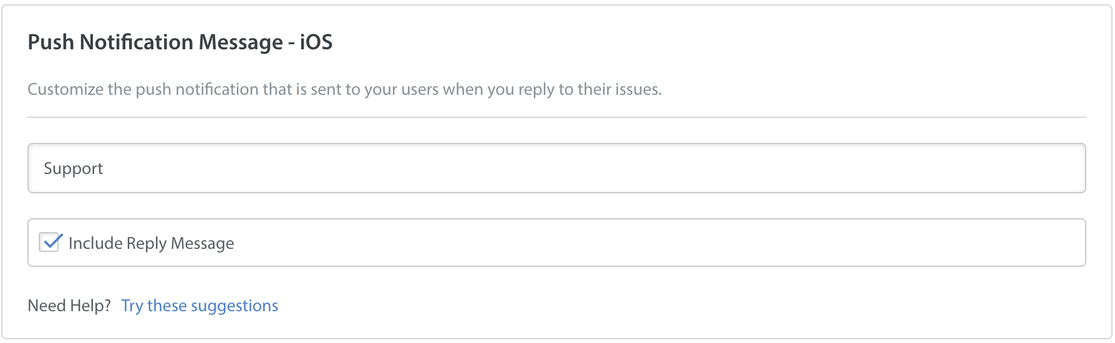This screenshot has width=1115, height=343.
Task: Place cursor after the word Support
Action: click(105, 168)
